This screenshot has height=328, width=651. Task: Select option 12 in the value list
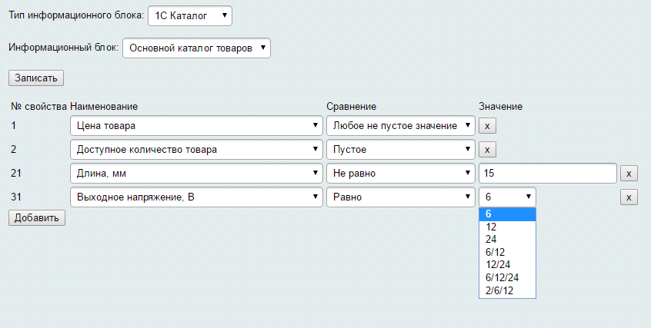pyautogui.click(x=507, y=227)
